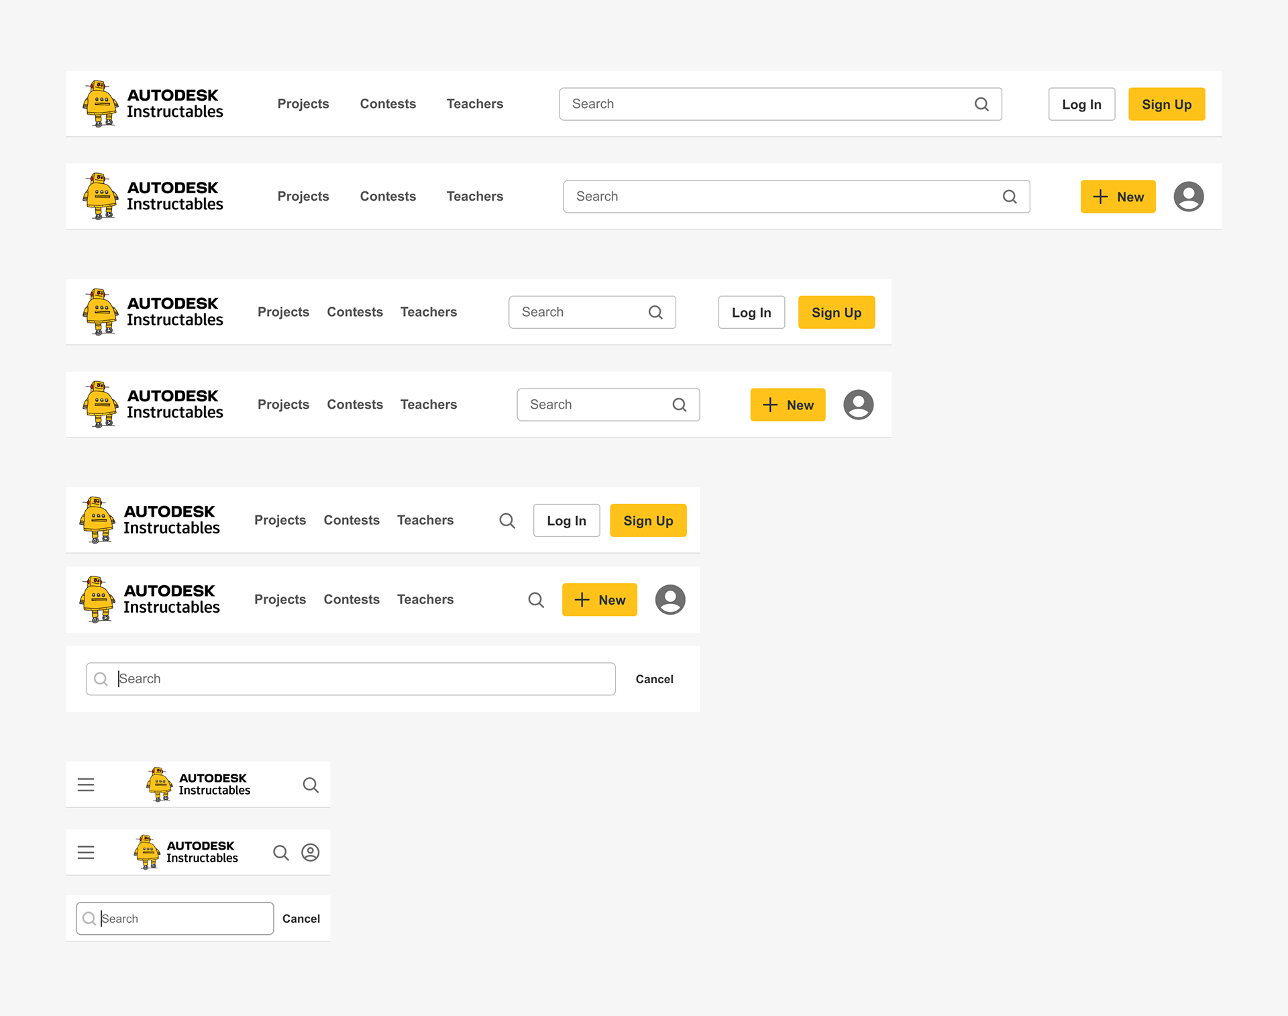The width and height of the screenshot is (1288, 1016).
Task: Click the logo in the mobile header with profile icon
Action: tap(186, 852)
